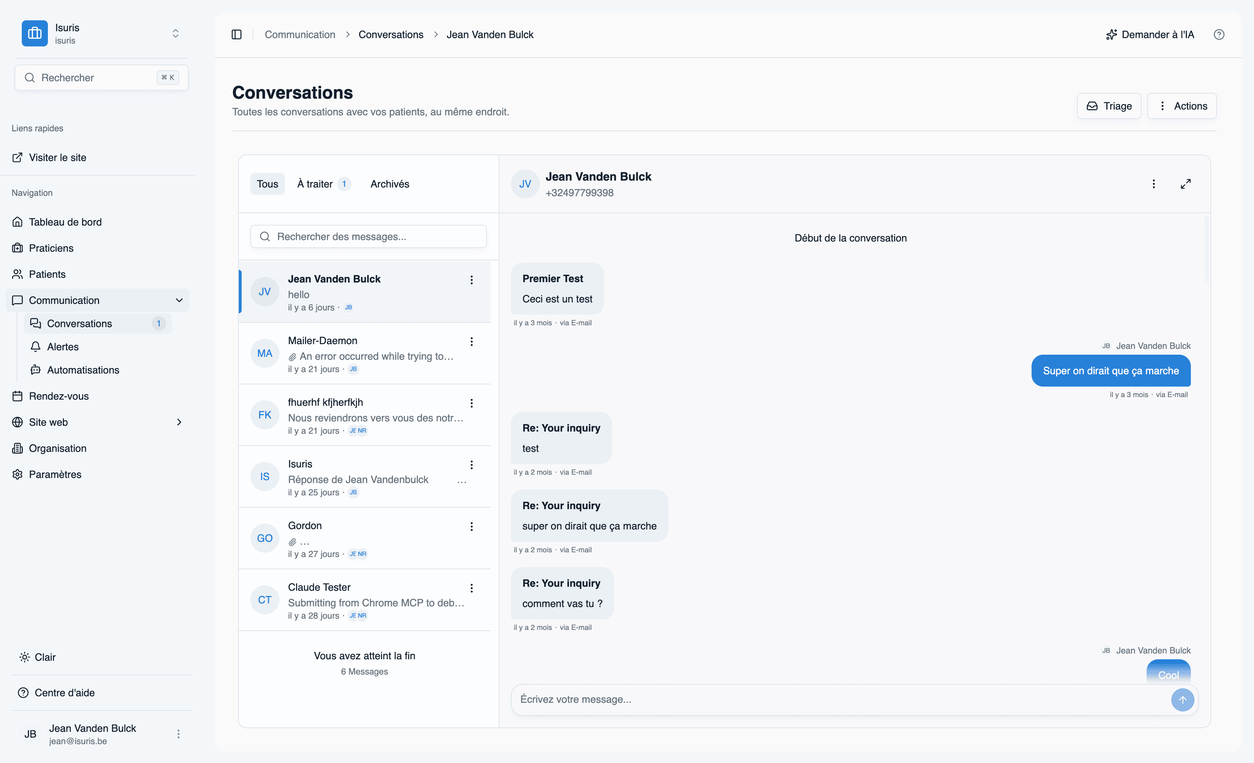Open user account menu dots beside jean@isuris.be
This screenshot has height=763, width=1254.
pos(178,734)
